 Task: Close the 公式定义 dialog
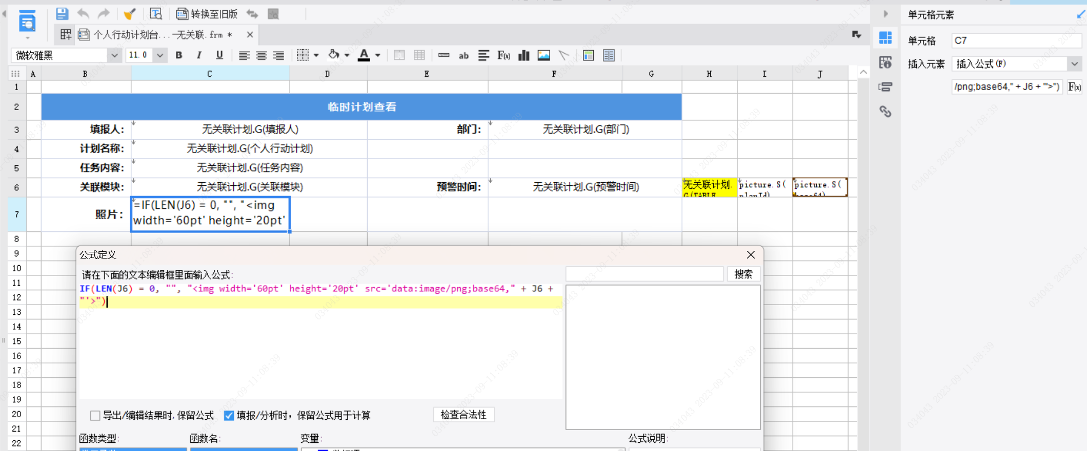tap(751, 254)
